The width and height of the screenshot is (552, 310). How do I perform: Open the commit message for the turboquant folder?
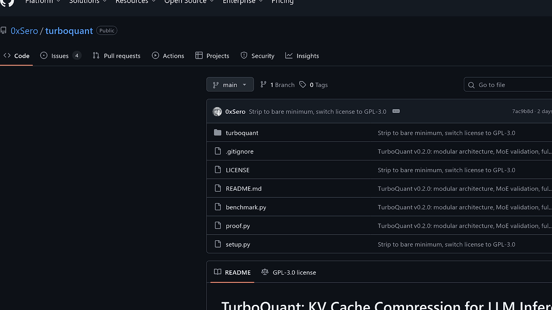(x=446, y=133)
